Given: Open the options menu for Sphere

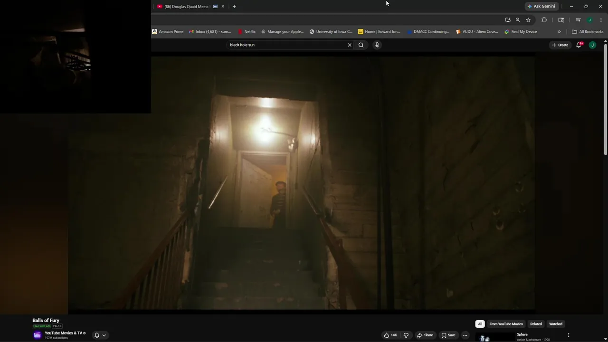Looking at the screenshot, I should point(569,335).
